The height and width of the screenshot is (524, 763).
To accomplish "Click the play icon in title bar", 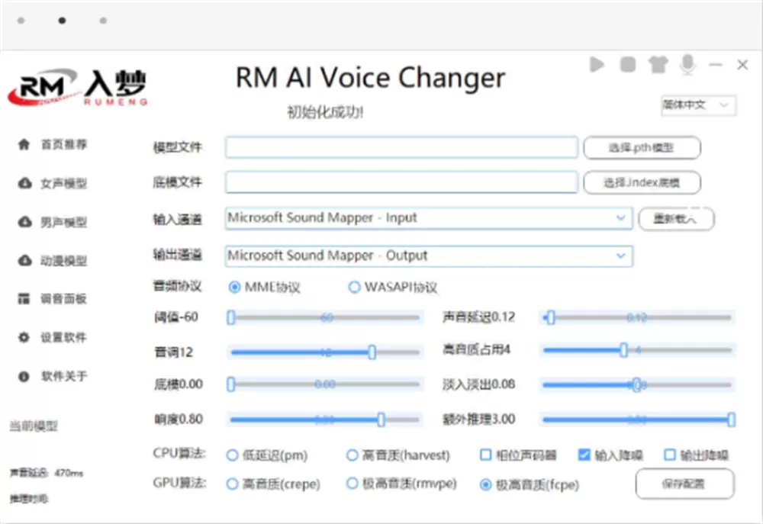I will point(597,64).
